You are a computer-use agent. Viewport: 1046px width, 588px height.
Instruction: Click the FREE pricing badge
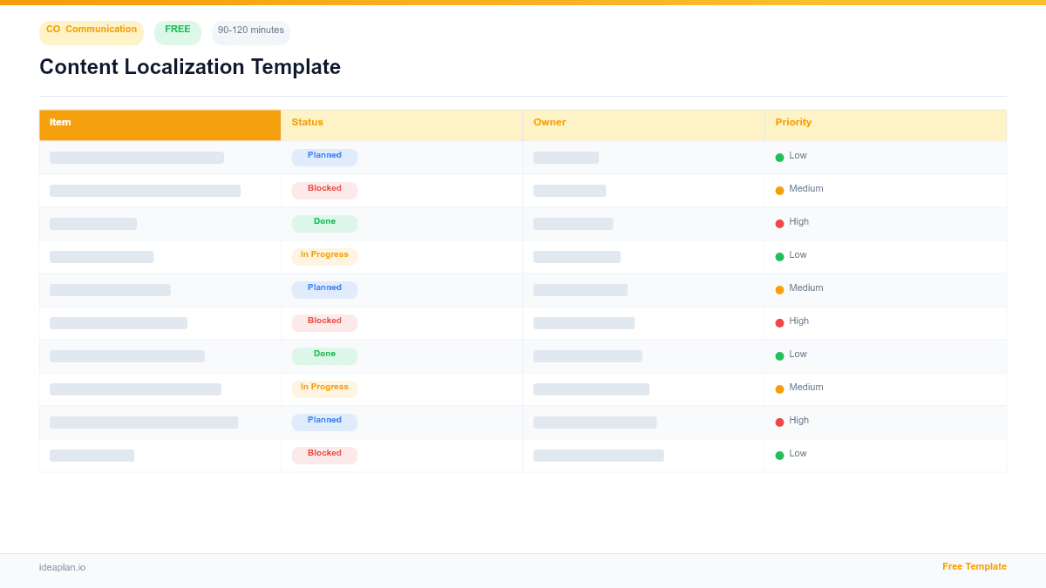(177, 30)
